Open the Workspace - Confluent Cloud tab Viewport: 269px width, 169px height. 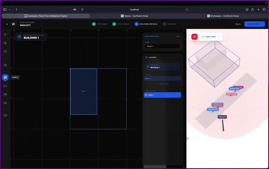click(223, 16)
